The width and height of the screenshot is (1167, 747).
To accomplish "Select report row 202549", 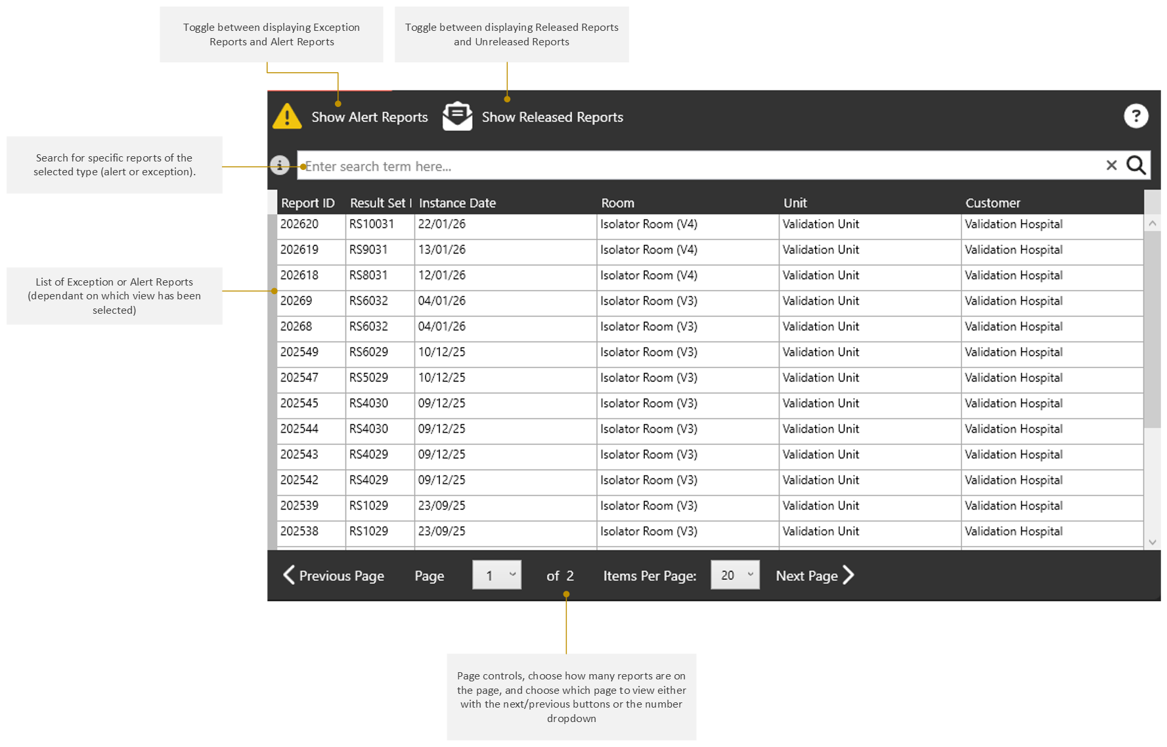I will tap(710, 352).
